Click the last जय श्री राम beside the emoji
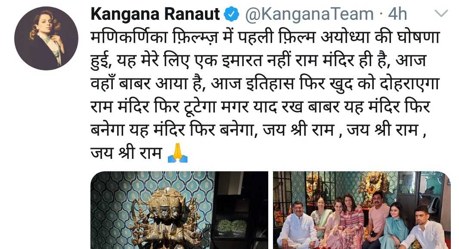Image resolution: width=459 pixels, height=249 pixels. [127, 153]
